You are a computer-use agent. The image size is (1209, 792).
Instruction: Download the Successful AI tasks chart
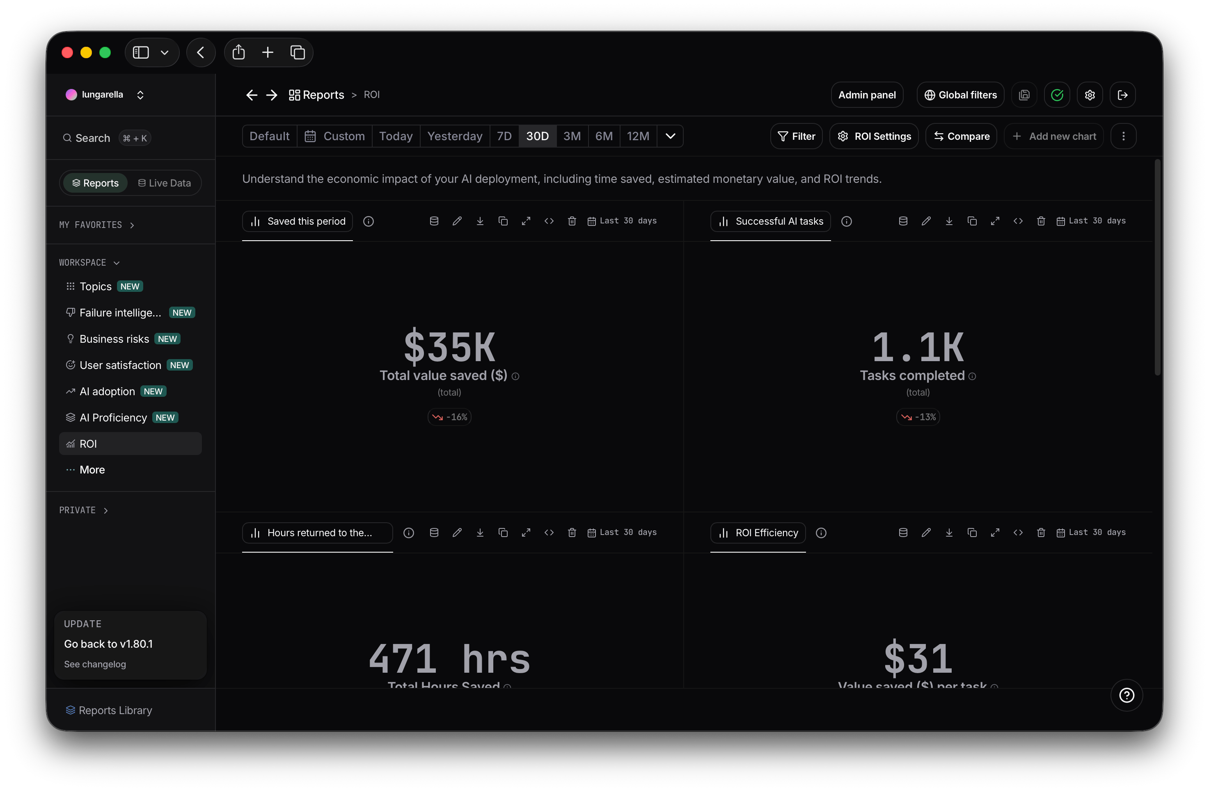click(x=949, y=221)
